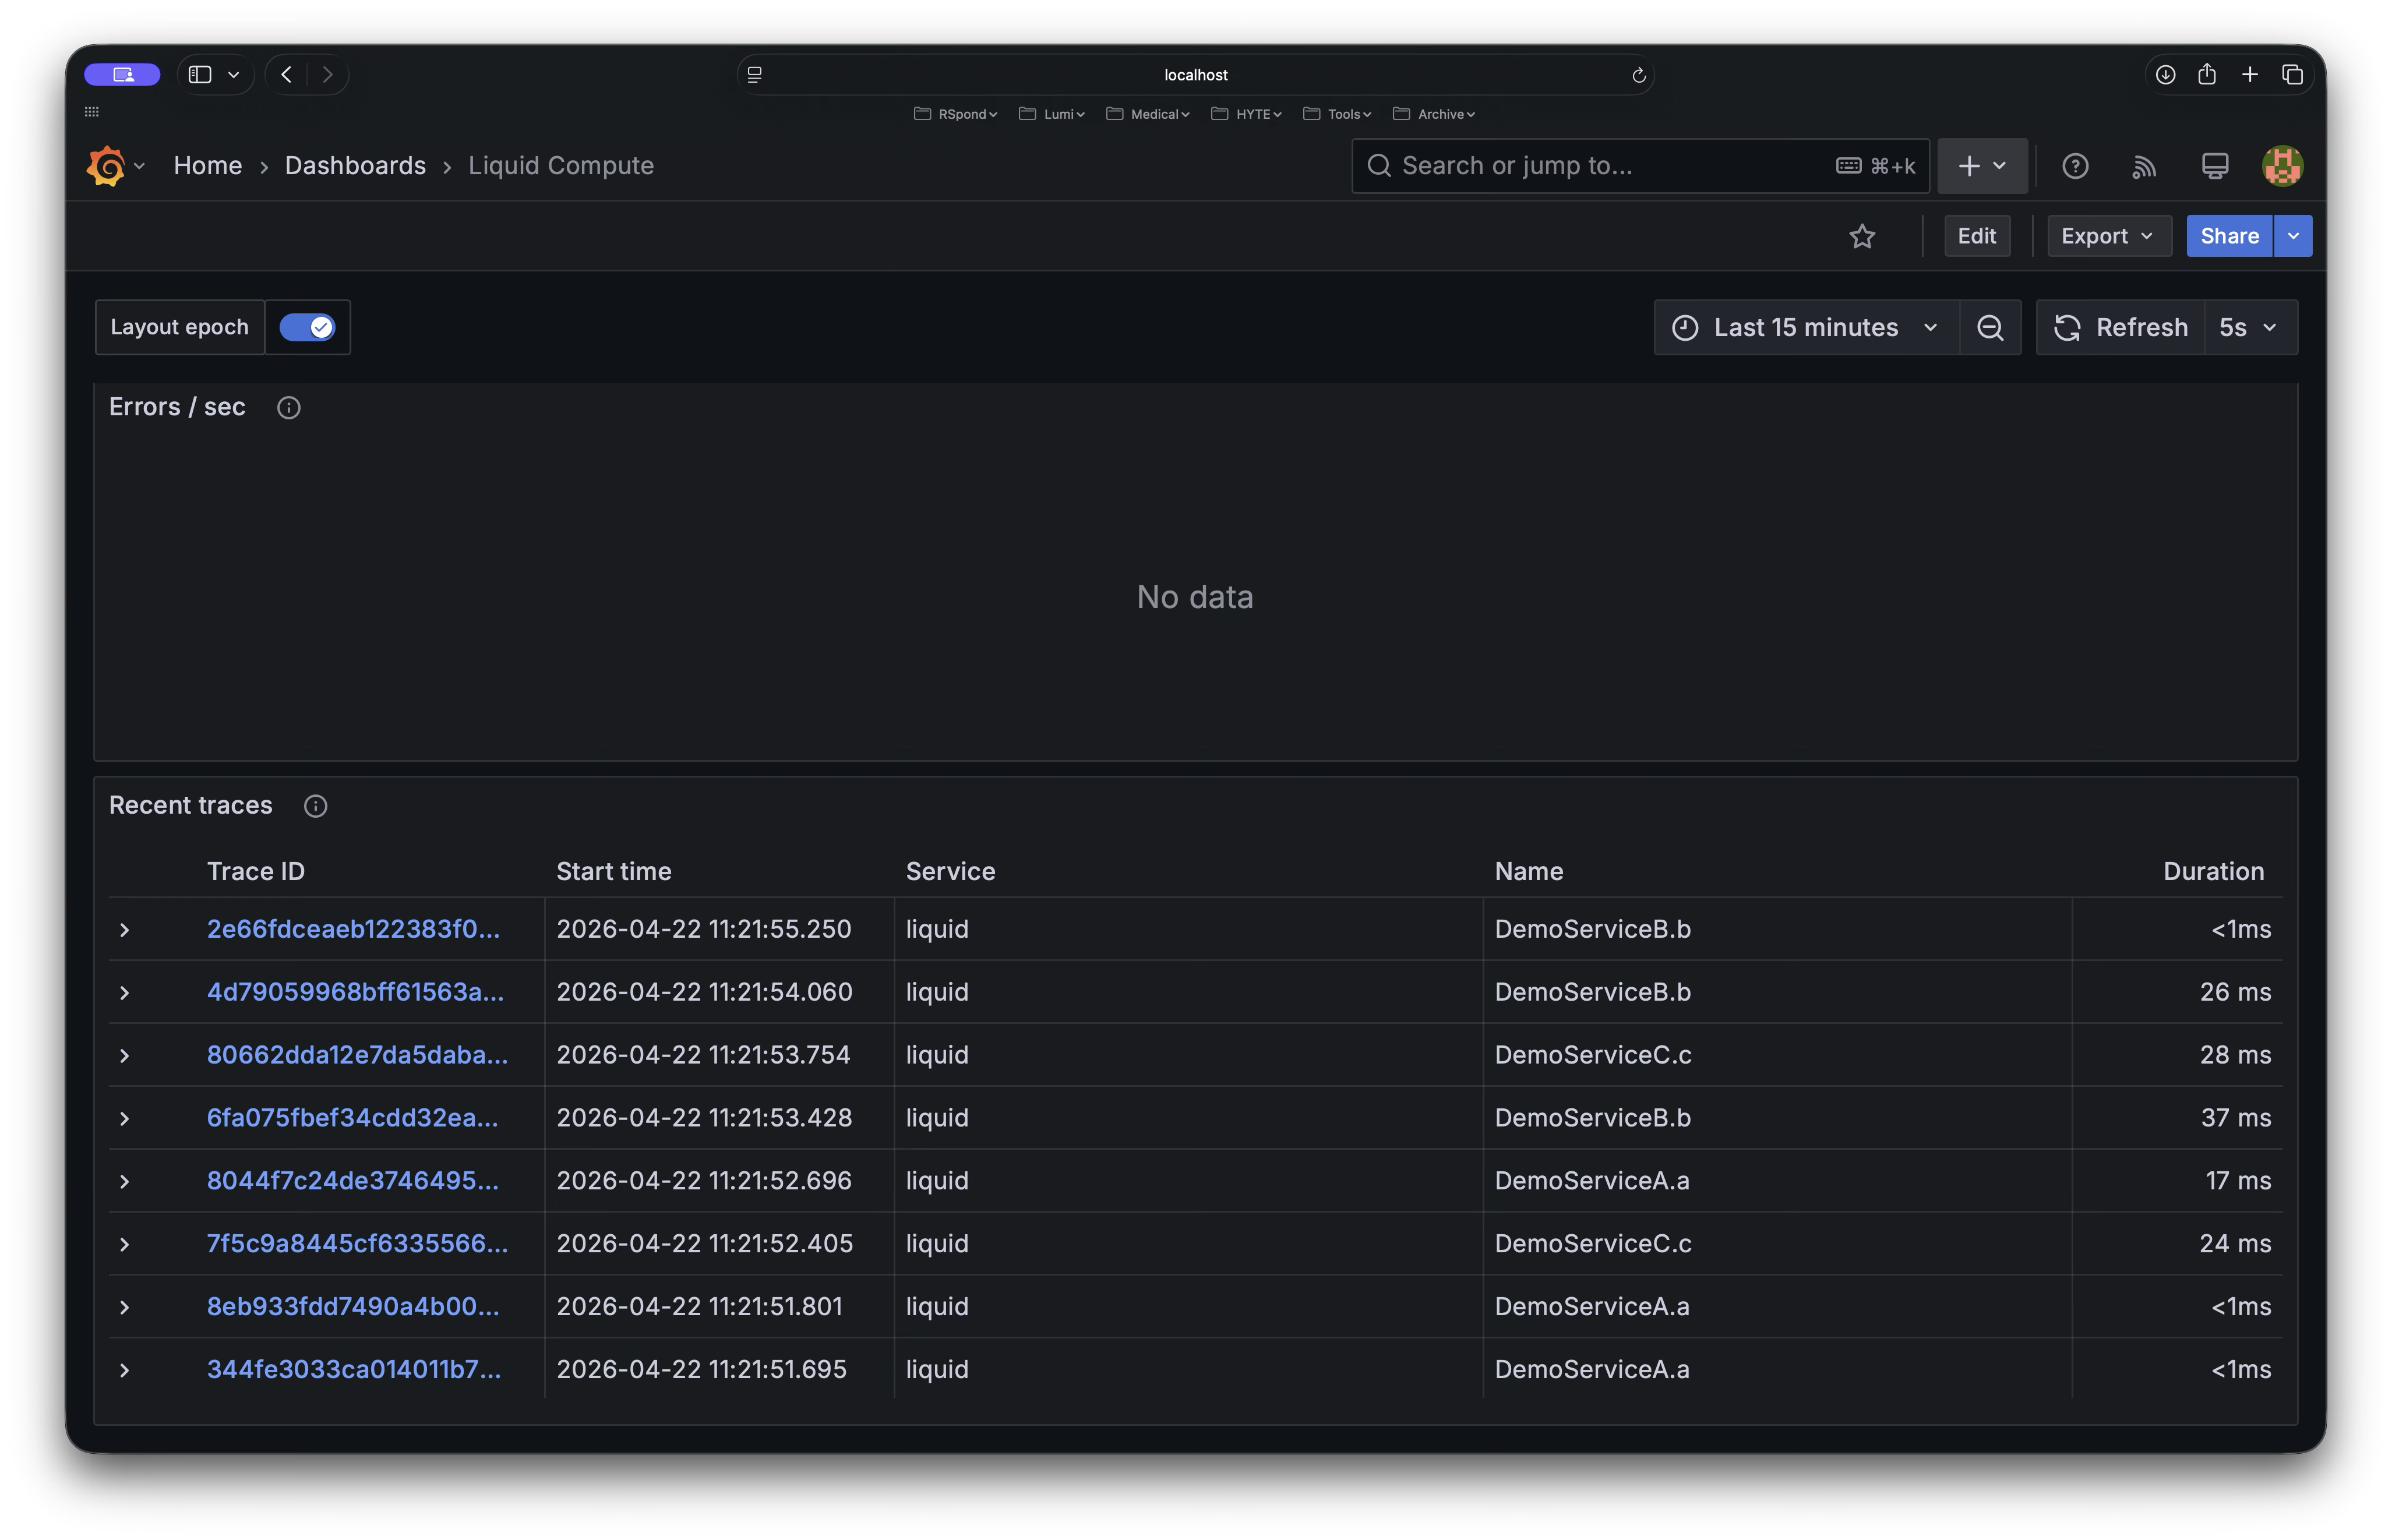
Task: Toggle kiosk TV mode monitor icon
Action: (x=2214, y=166)
